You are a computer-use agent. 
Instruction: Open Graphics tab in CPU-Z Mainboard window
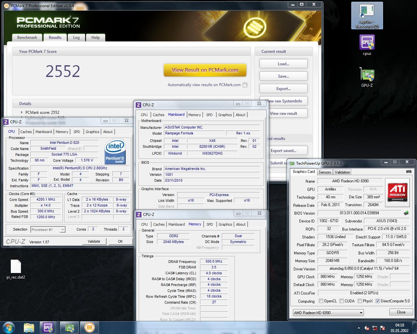point(225,115)
